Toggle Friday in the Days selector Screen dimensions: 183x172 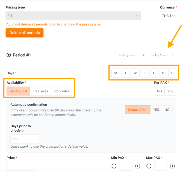[x=154, y=73]
